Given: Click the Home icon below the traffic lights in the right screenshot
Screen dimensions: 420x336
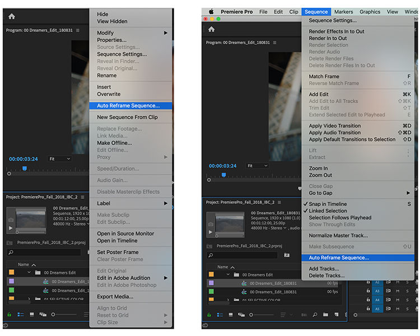Looking at the screenshot, I should [x=211, y=29].
